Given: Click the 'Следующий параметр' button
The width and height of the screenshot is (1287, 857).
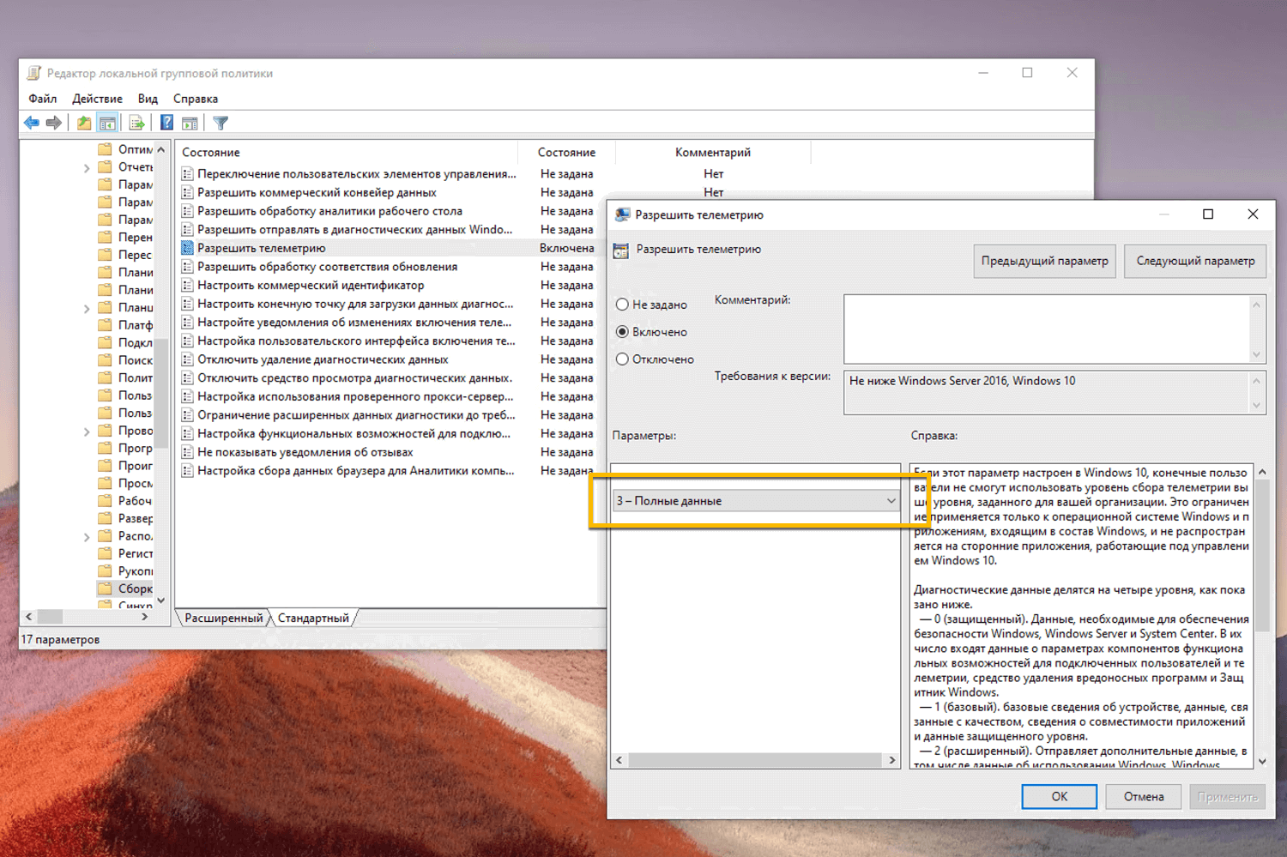Looking at the screenshot, I should tap(1194, 261).
